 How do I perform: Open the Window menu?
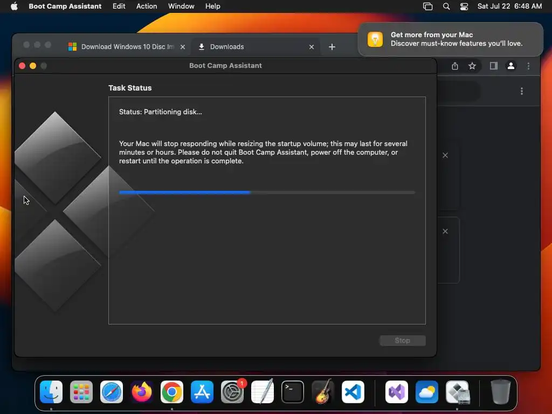click(181, 6)
